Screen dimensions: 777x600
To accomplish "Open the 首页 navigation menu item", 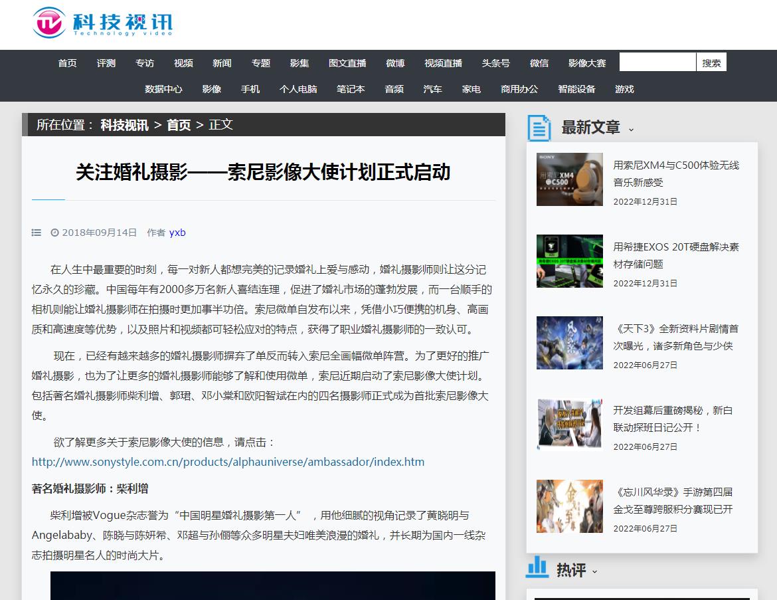I will [x=67, y=63].
